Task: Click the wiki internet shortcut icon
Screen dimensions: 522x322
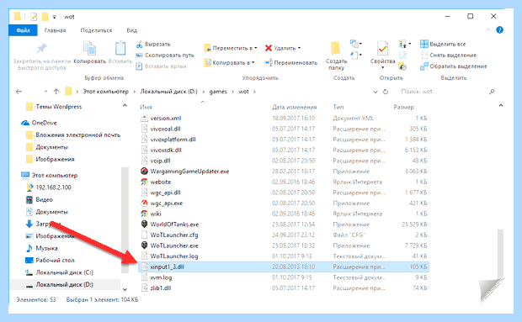Action: [144, 214]
